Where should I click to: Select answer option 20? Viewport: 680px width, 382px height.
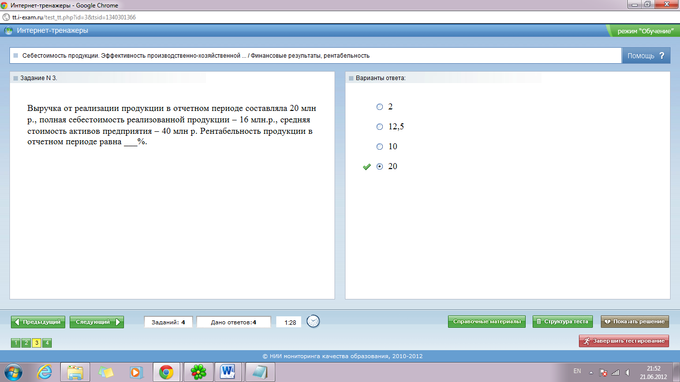click(x=380, y=167)
